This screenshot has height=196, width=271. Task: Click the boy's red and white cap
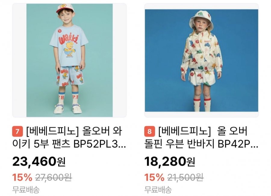click(x=65, y=8)
